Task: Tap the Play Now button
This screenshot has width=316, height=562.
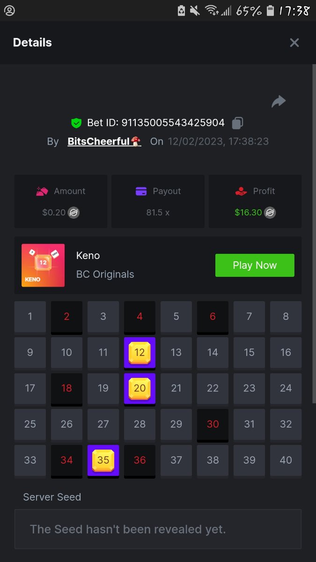Action: (x=255, y=266)
